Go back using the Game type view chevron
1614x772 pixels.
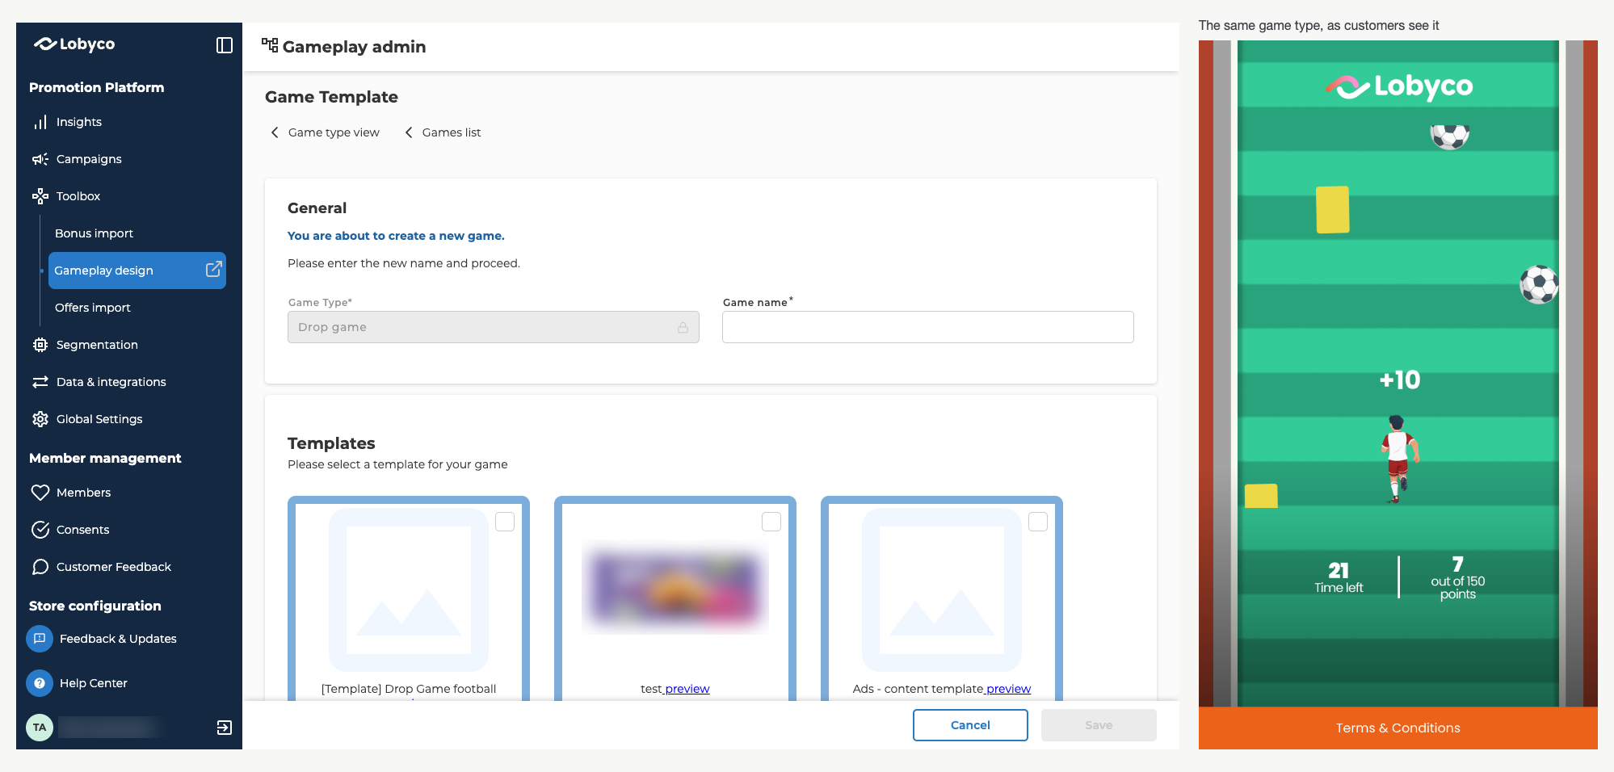tap(275, 132)
